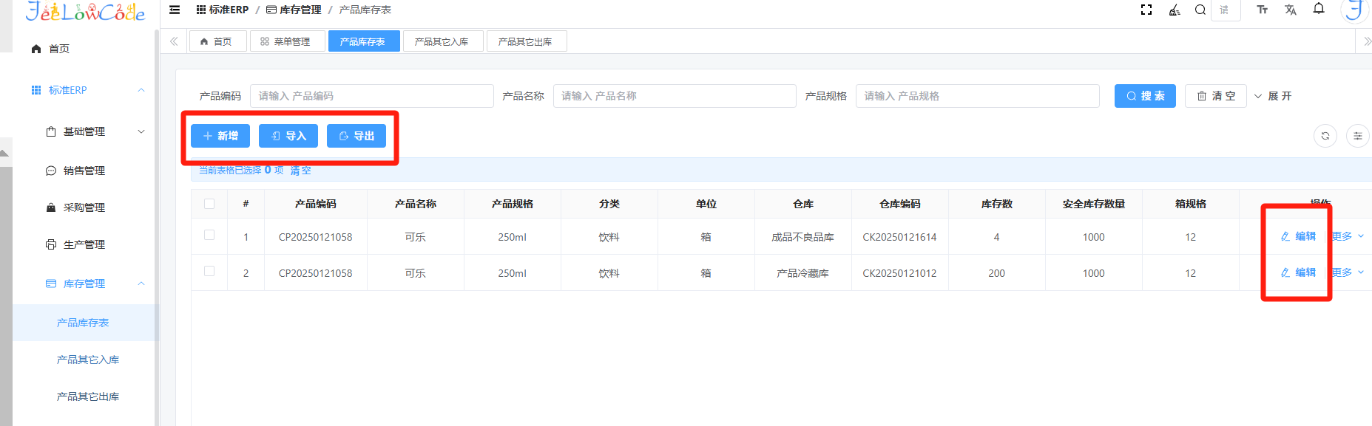Switch to the 产品其它入库 tab

pos(442,41)
